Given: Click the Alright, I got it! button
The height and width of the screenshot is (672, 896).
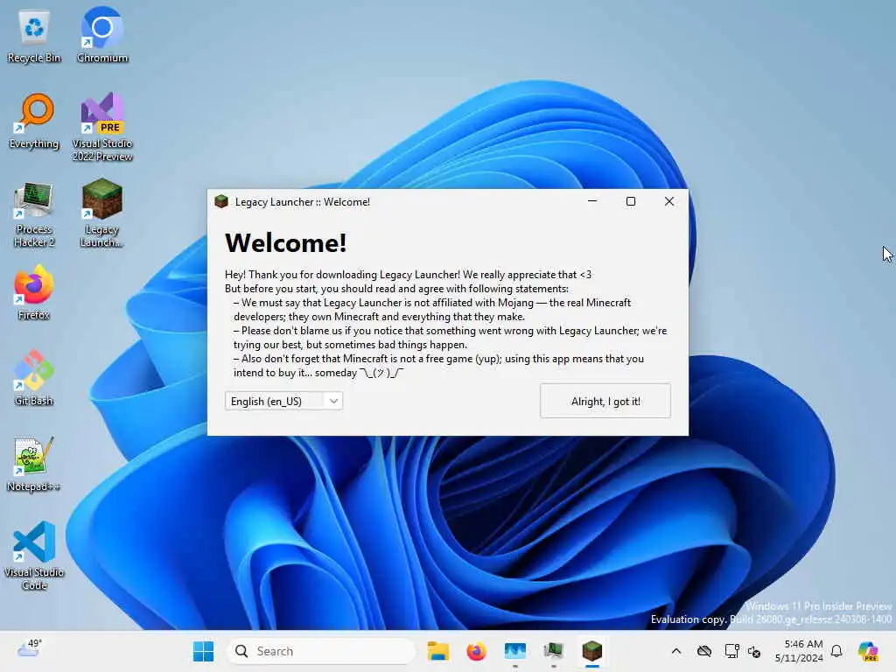Looking at the screenshot, I should [x=605, y=401].
